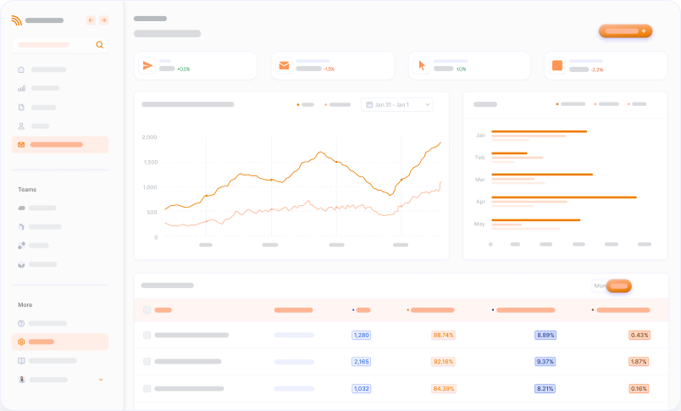Click the search magnifier icon in sidebar
681x411 pixels.
pos(100,45)
